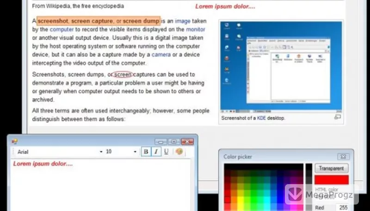The width and height of the screenshot is (370, 211).
Task: Click the circled word 'screen'
Action: pos(123,74)
